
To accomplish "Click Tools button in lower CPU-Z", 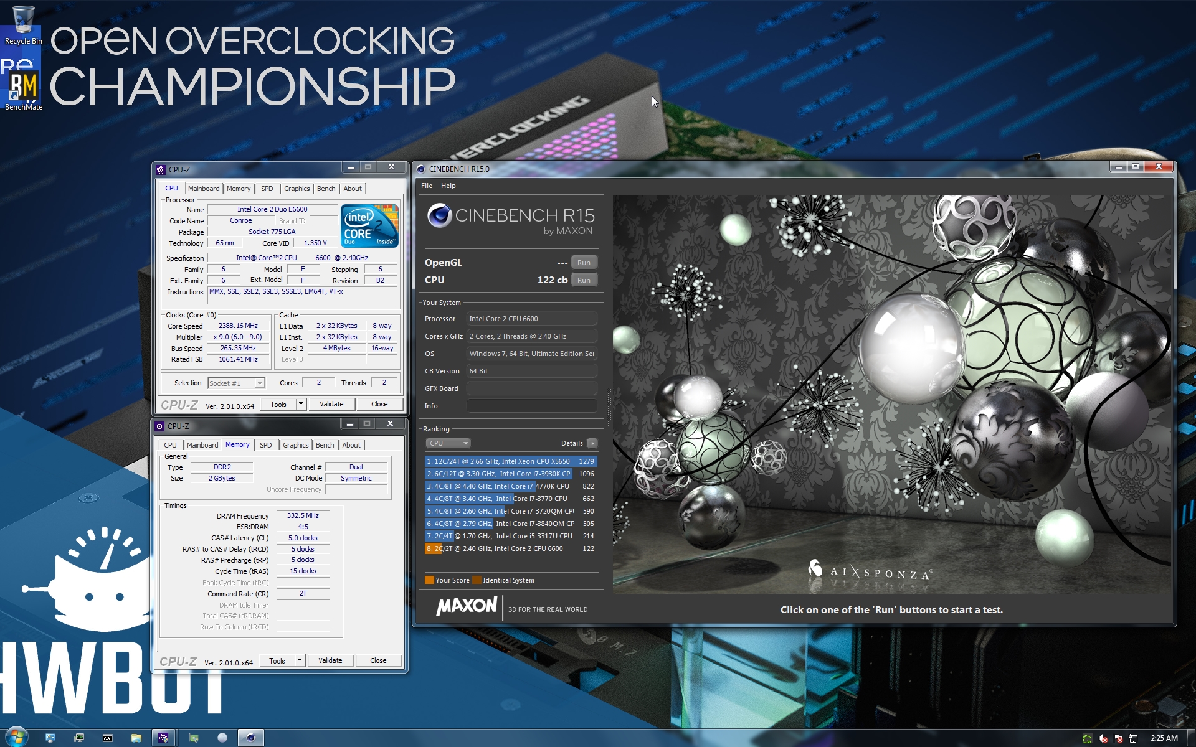I will [x=277, y=660].
